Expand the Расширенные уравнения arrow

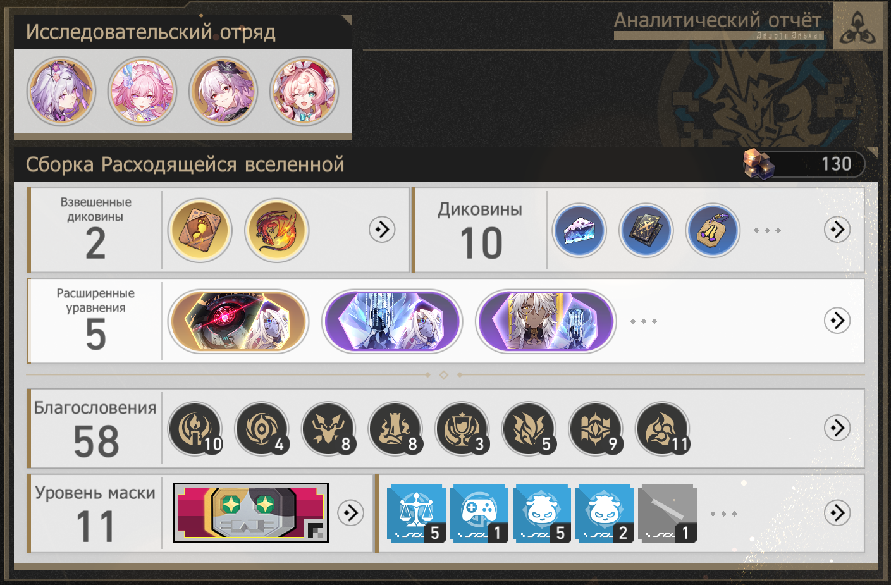tap(837, 321)
